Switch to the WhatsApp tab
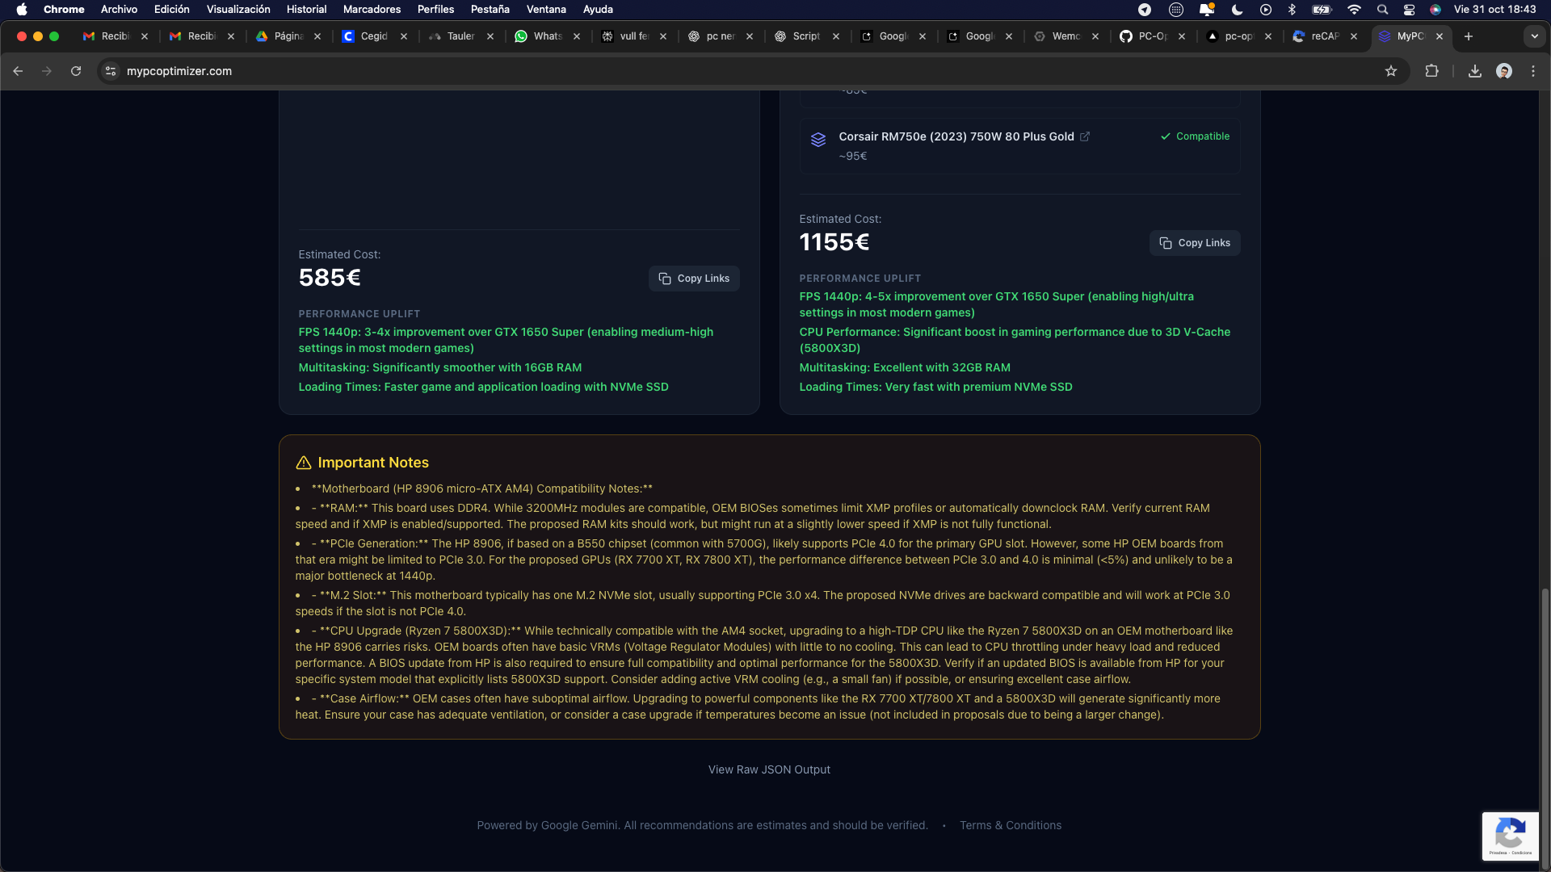The image size is (1551, 872). pyautogui.click(x=548, y=36)
